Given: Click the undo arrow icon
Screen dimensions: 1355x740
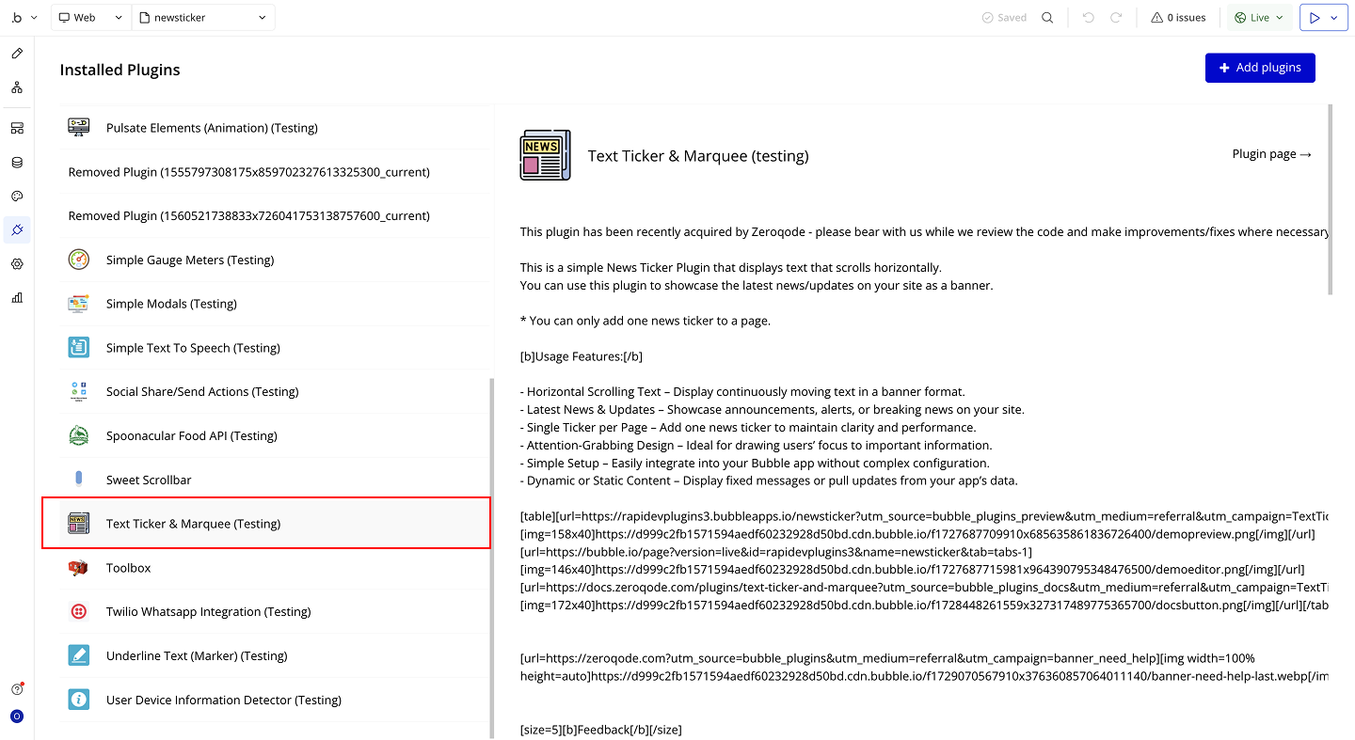Looking at the screenshot, I should click(1089, 18).
